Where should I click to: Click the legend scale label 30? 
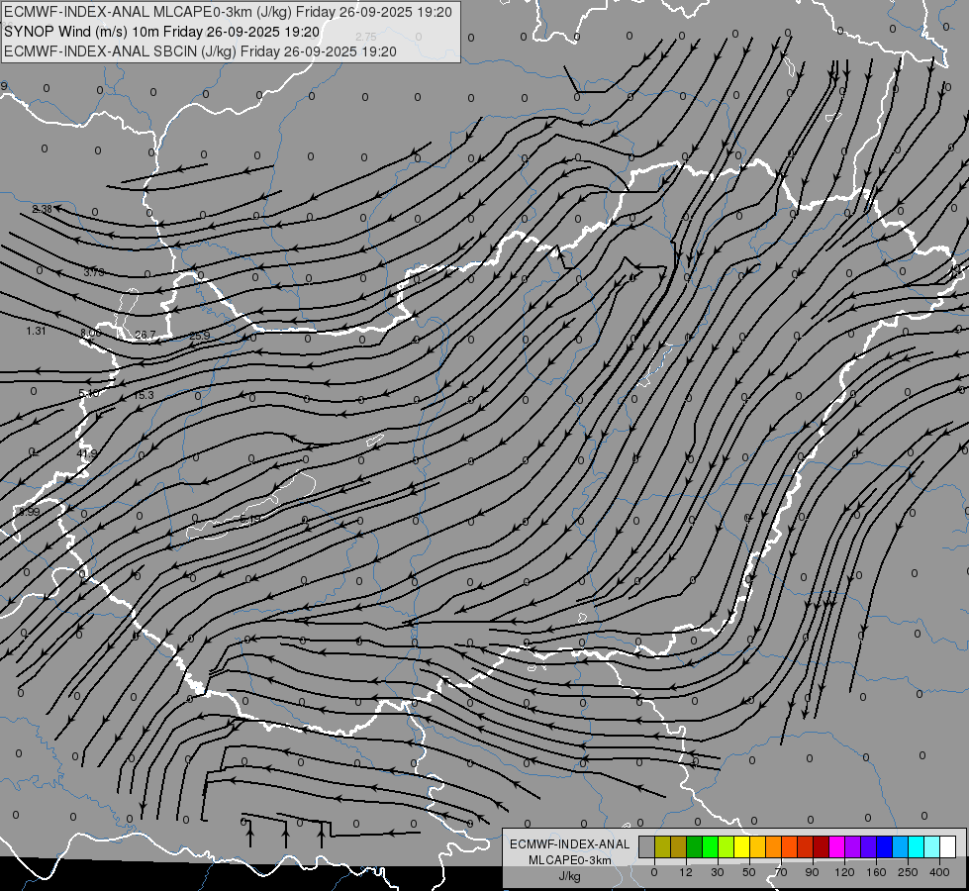(718, 872)
